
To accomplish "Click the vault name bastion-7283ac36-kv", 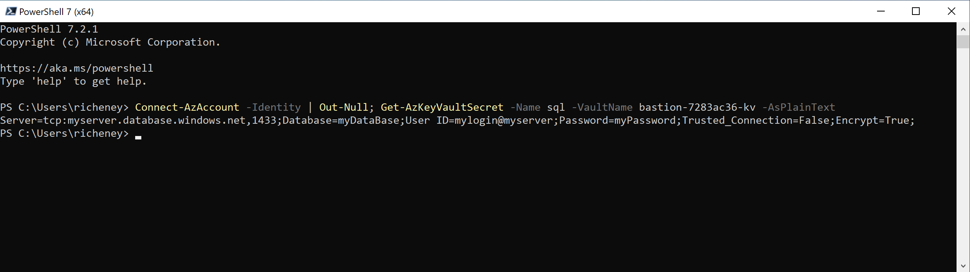I will (697, 107).
